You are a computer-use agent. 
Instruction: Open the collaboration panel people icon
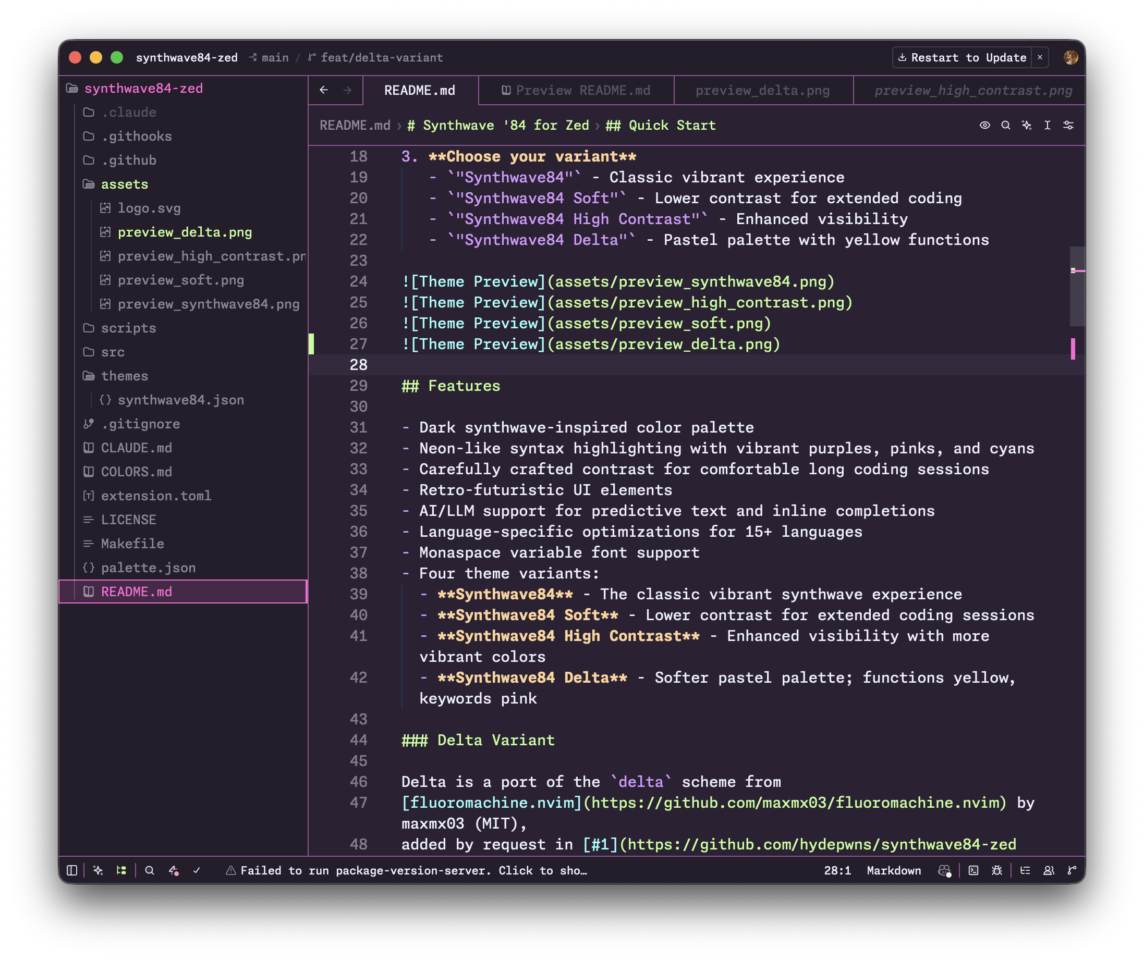pyautogui.click(x=1049, y=870)
